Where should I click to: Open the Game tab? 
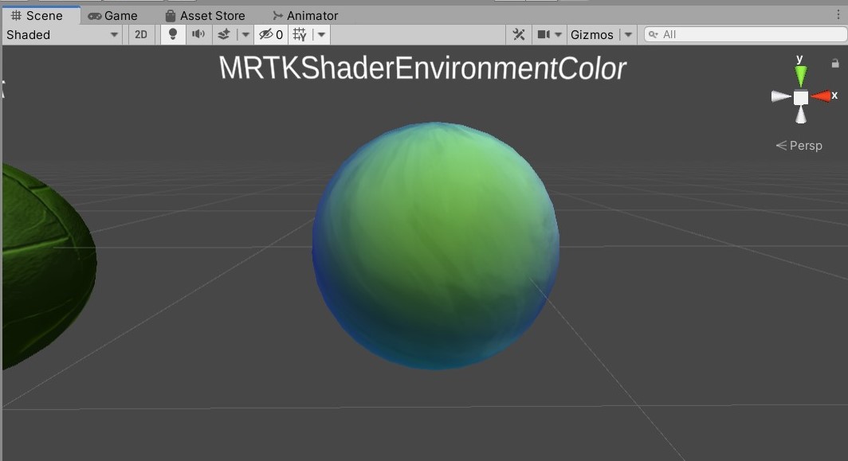pos(112,16)
